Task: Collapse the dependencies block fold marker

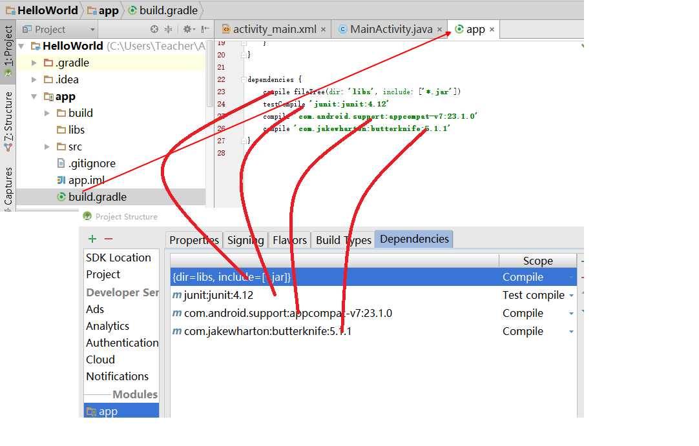Action: [244, 79]
